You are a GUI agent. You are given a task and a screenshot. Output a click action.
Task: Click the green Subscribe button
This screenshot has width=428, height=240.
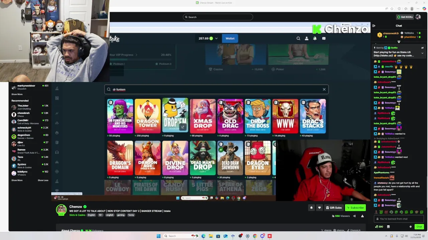click(355, 208)
